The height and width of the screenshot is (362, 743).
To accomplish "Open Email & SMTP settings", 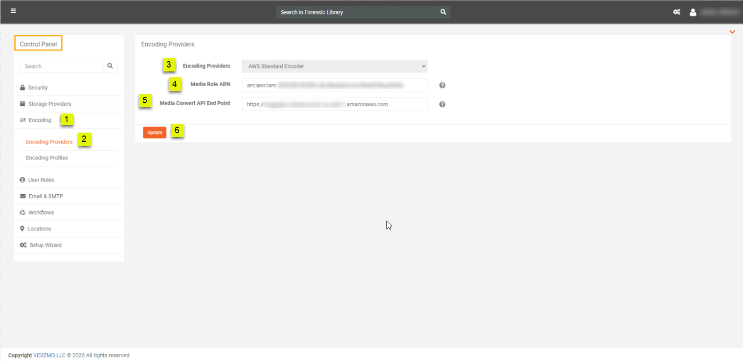I will [x=45, y=196].
